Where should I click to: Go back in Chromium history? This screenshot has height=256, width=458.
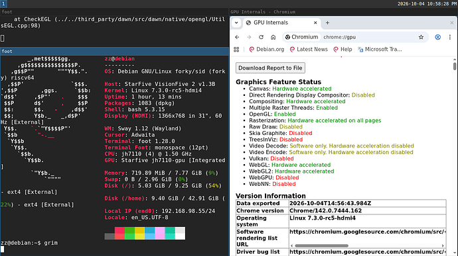(x=237, y=37)
